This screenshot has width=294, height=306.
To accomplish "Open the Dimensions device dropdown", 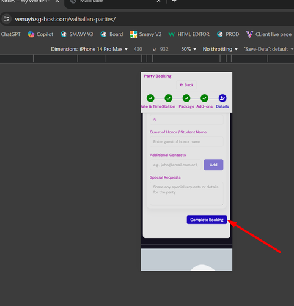I will point(89,49).
